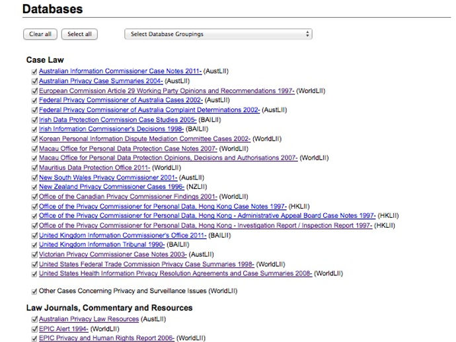Toggle Victorian Privacy Commissioner Case Notes checkbox
The width and height of the screenshot is (456, 342).
coord(34,255)
